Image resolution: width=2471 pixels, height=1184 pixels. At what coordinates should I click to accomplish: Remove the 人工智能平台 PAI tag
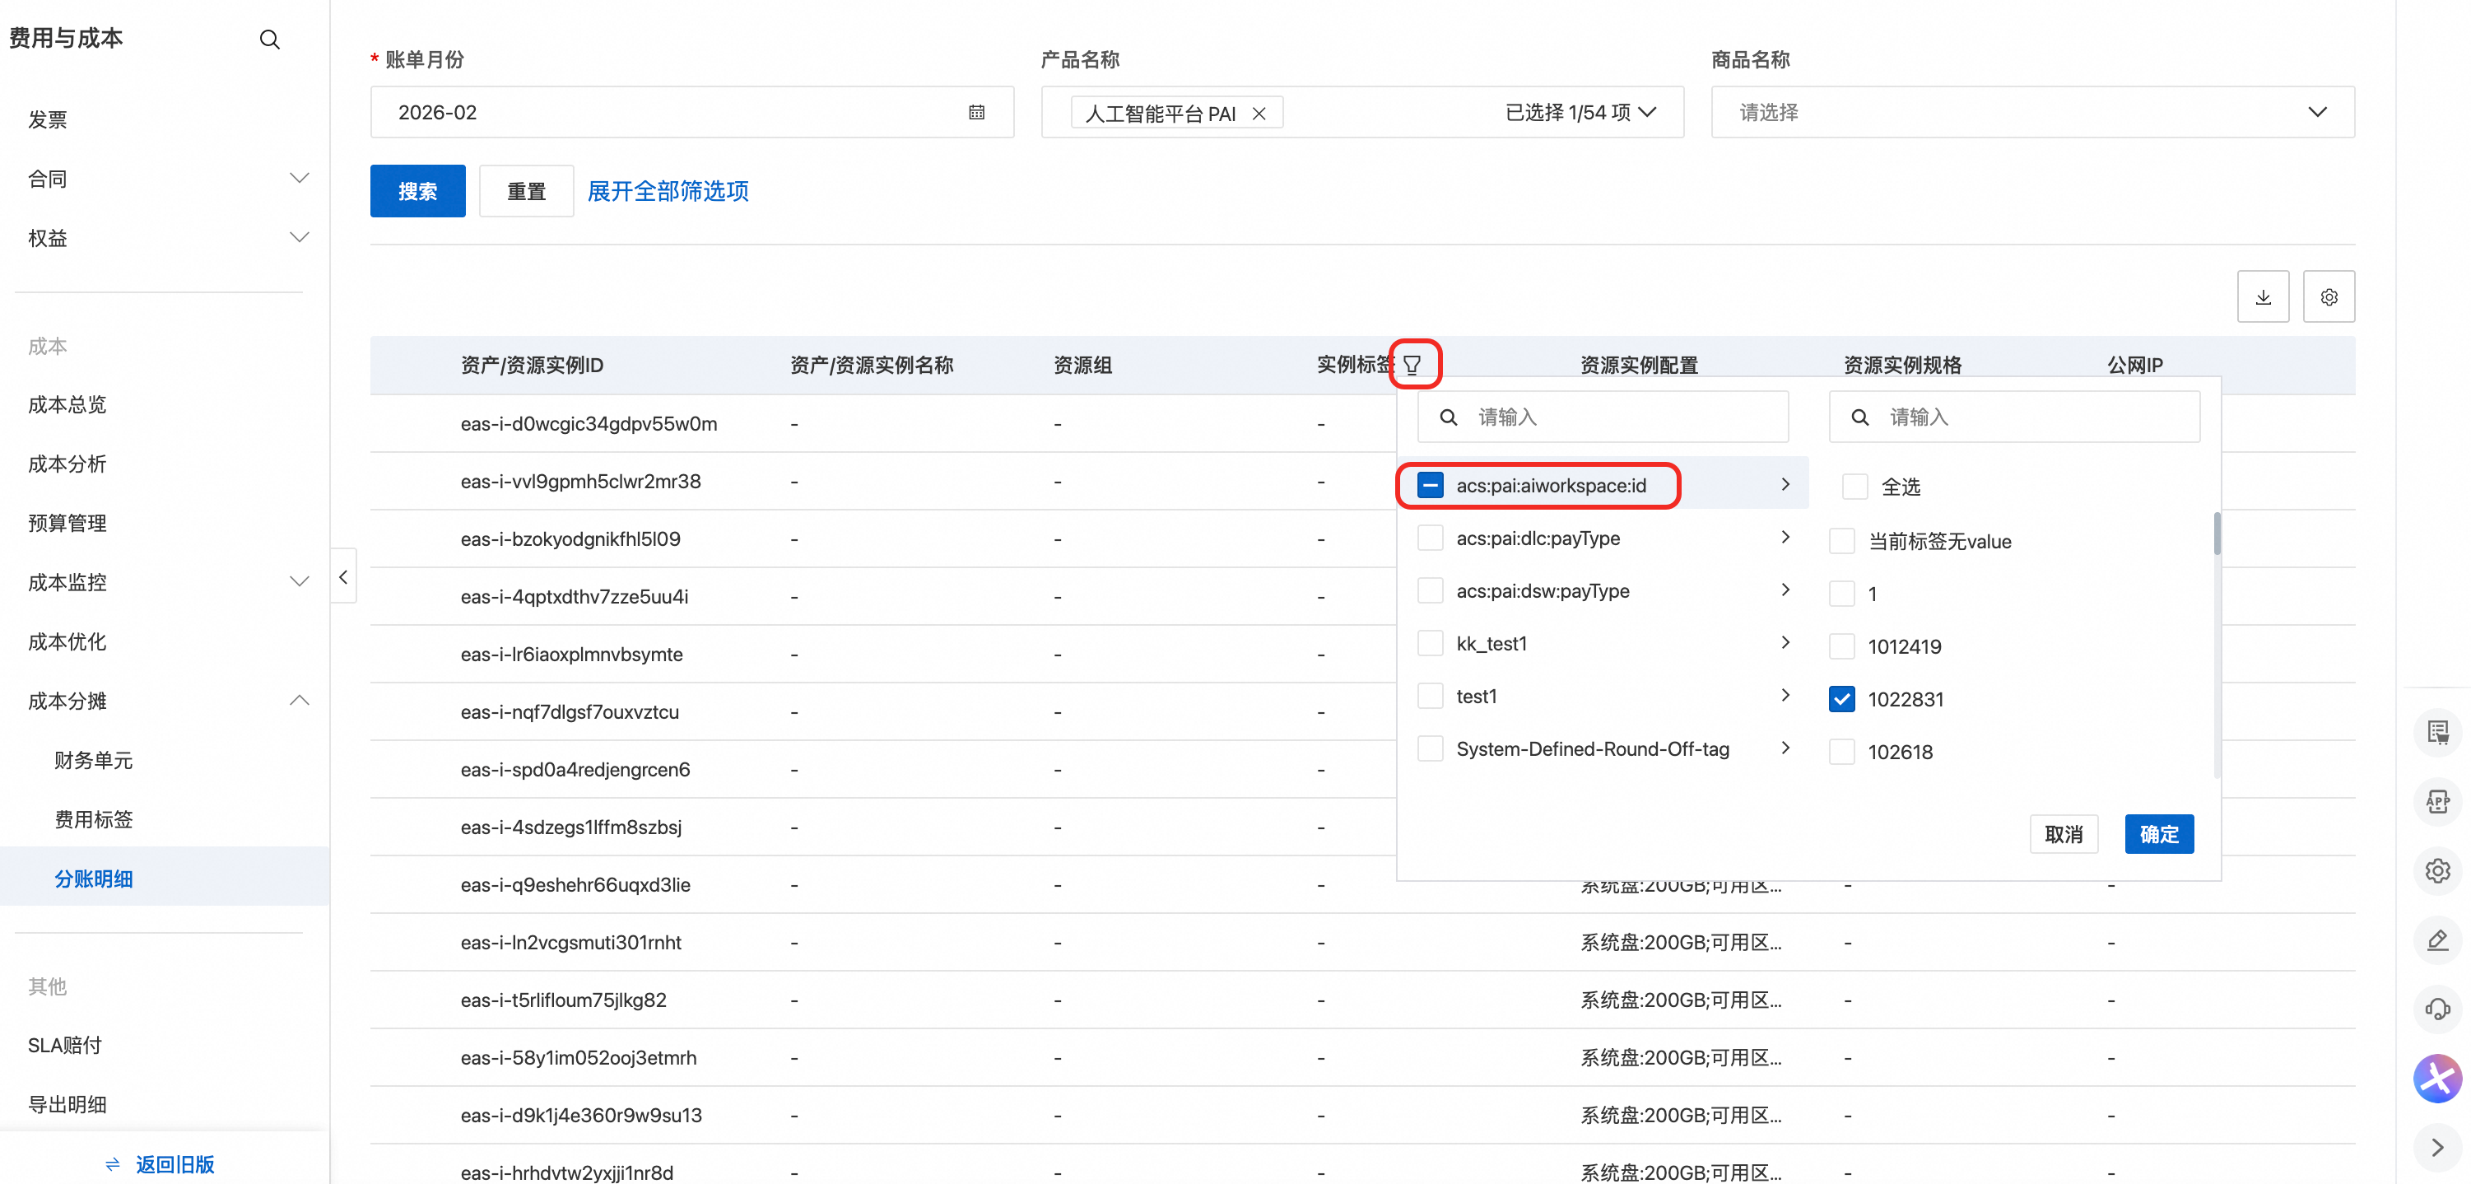pyautogui.click(x=1259, y=114)
